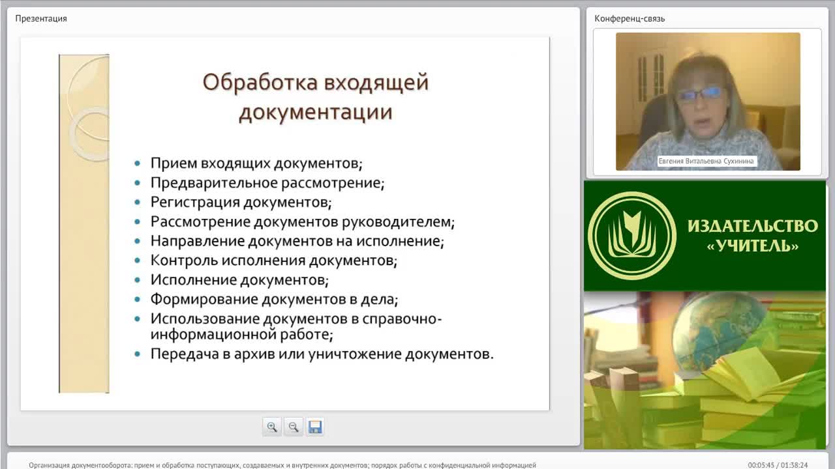The width and height of the screenshot is (835, 469).
Task: Select bullet Использование документов в справочно-информационной работе
Action: tap(297, 327)
